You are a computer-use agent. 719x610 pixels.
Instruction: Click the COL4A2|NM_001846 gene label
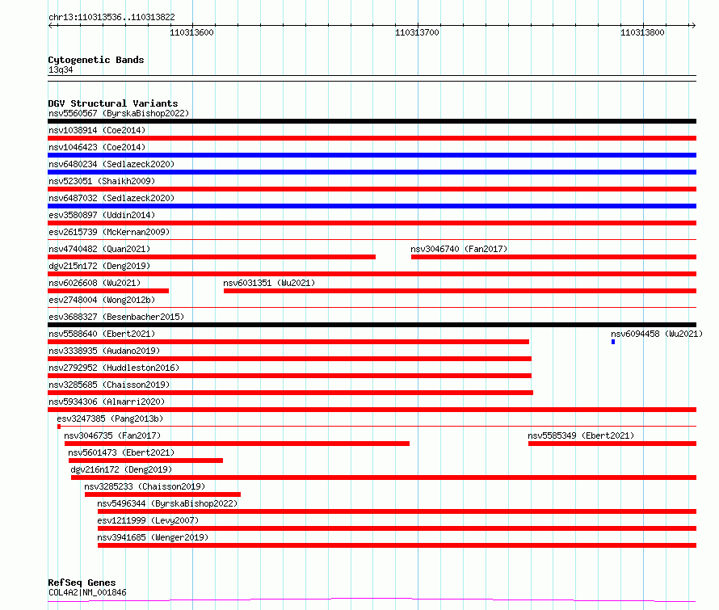click(87, 592)
